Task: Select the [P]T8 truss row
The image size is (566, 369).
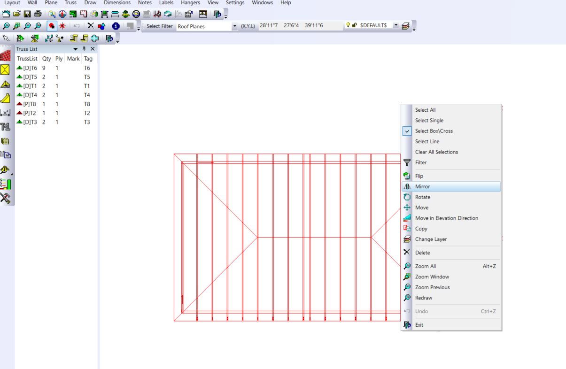Action: pyautogui.click(x=30, y=104)
